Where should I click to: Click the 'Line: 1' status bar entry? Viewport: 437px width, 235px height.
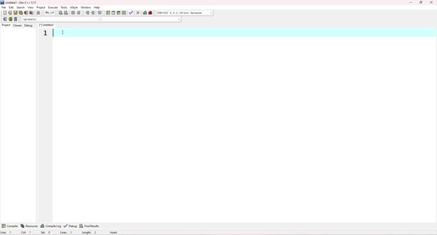click(6, 232)
